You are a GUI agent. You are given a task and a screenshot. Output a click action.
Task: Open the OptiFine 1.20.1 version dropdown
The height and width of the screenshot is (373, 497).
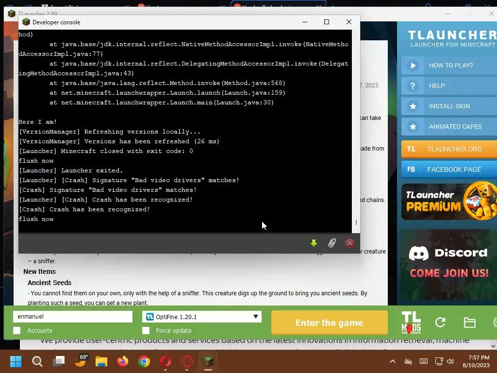tap(202, 317)
